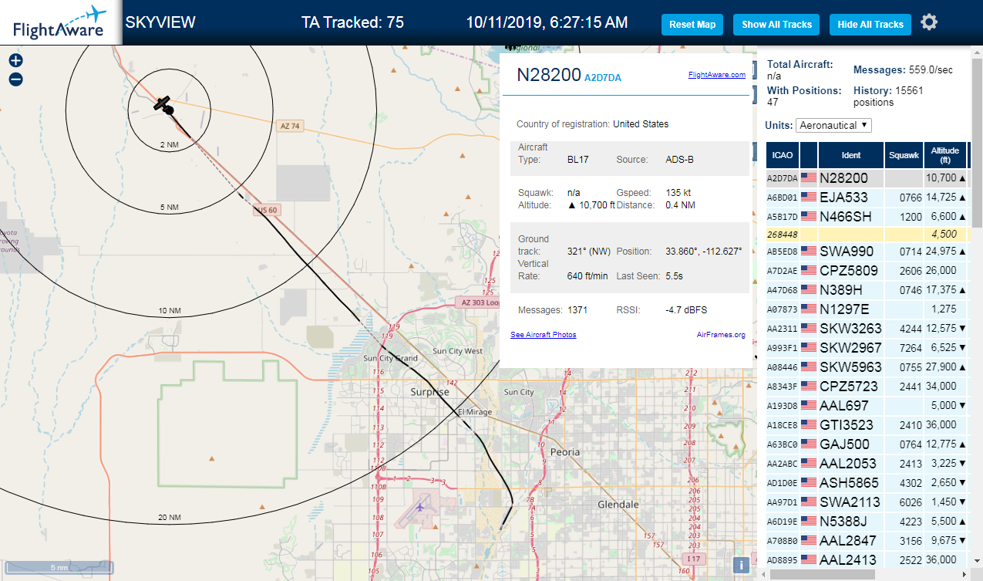Screen dimensions: 983x581
Task: Click the horizontal scrollbar of aircraft table
Action: pos(822,574)
